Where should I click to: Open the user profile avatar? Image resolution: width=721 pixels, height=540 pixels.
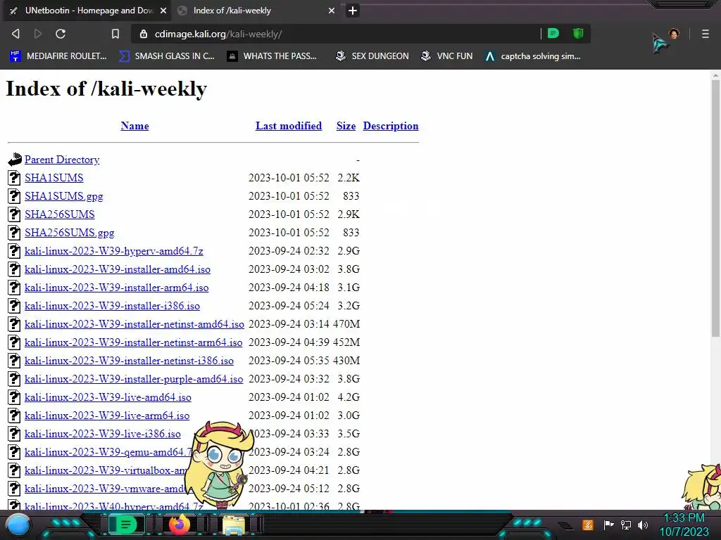click(x=674, y=34)
